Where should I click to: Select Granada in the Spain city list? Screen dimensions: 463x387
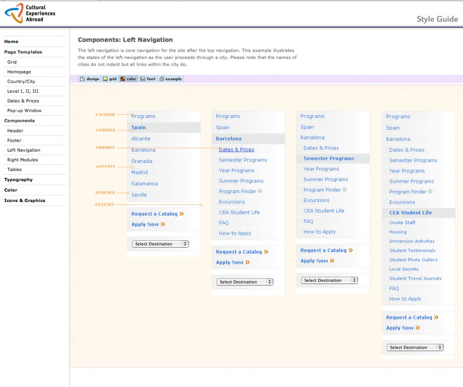pyautogui.click(x=142, y=161)
